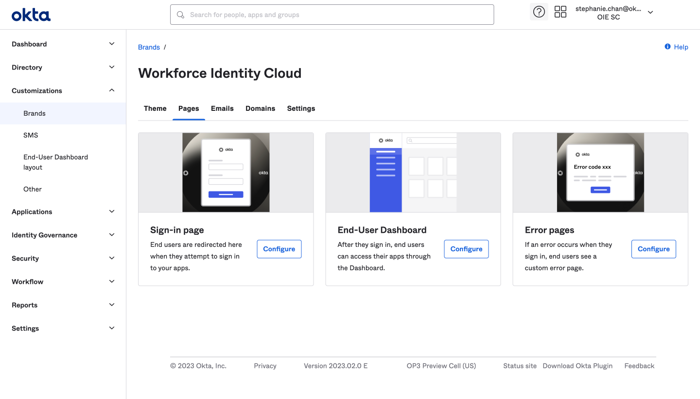This screenshot has height=399, width=700.
Task: Open the apps grid icon
Action: coord(560,12)
